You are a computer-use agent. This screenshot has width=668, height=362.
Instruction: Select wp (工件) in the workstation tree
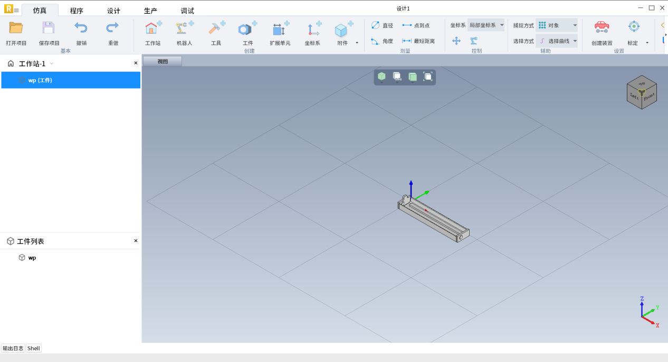[x=40, y=80]
